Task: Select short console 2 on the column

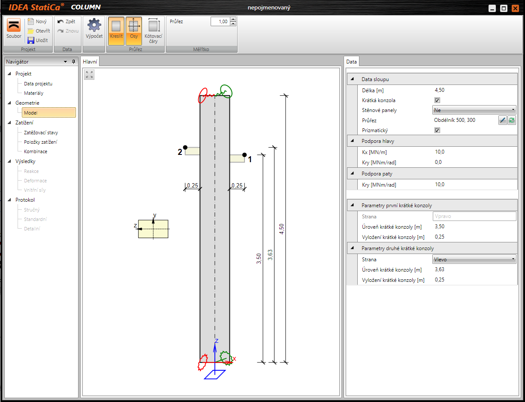Action: click(192, 151)
